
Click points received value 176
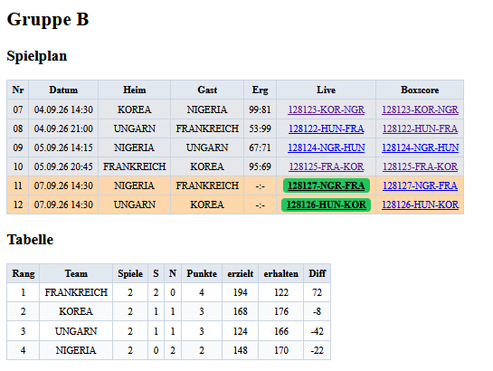click(x=280, y=311)
